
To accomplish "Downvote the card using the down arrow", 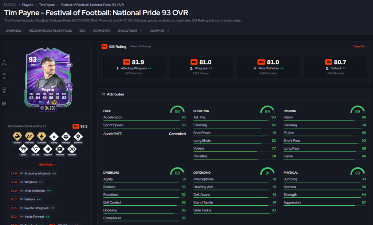I will click(x=4, y=76).
